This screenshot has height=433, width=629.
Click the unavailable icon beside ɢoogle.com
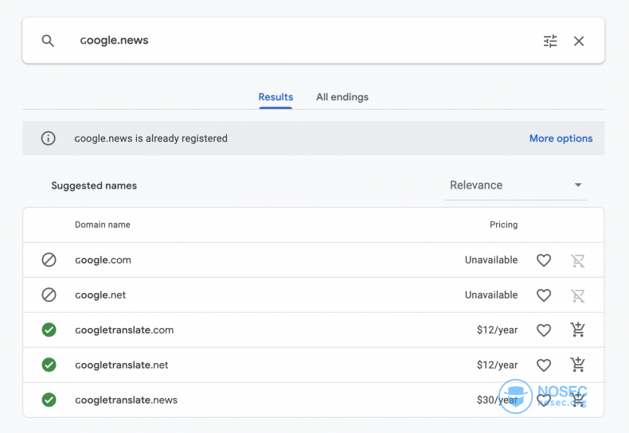49,259
